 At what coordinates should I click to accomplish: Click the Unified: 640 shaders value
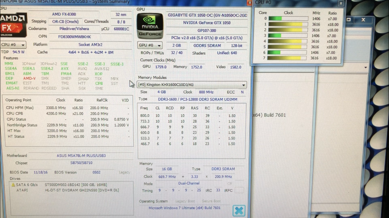227,53
